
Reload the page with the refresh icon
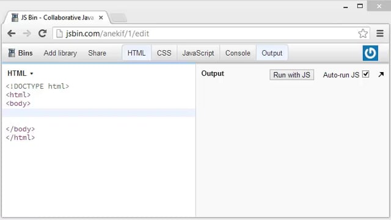pos(42,34)
